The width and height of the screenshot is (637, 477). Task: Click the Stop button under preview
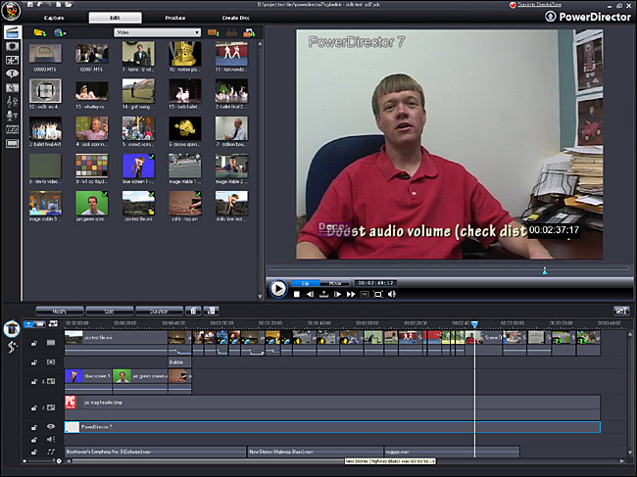(x=298, y=293)
